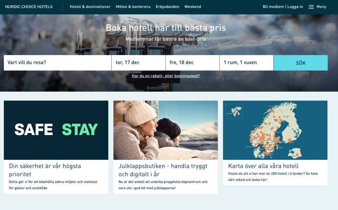Click Logga in link

tap(295, 7)
